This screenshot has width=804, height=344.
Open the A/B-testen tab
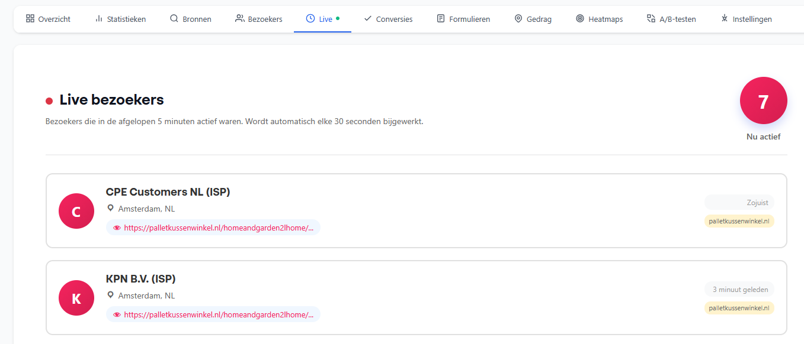[671, 19]
